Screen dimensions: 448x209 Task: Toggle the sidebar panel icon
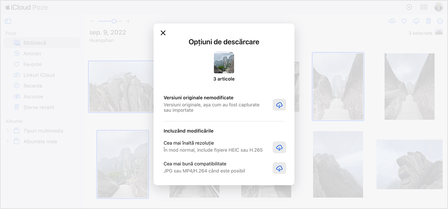tap(8, 21)
